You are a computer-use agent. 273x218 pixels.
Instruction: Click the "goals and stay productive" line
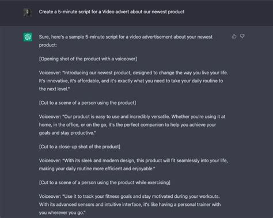coord(67,133)
